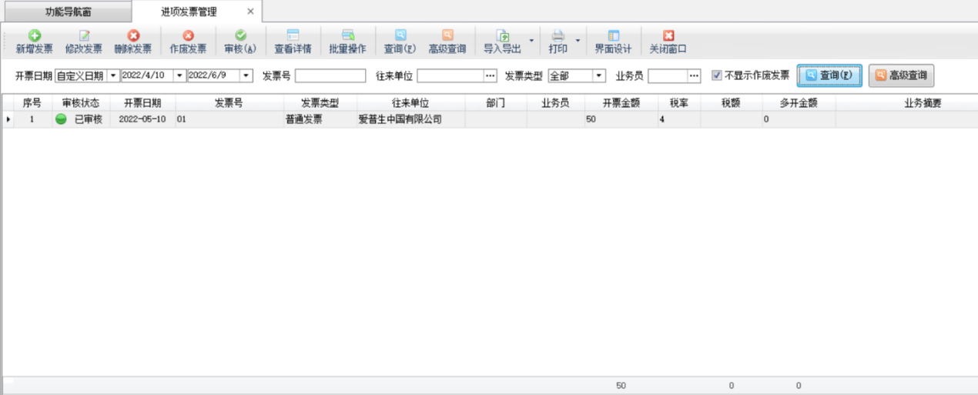Open the start date 2022/4/10 picker
This screenshot has width=978, height=395.
tap(179, 75)
